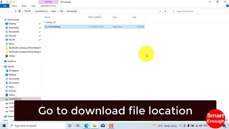Select the Application Tools tab

48,6
